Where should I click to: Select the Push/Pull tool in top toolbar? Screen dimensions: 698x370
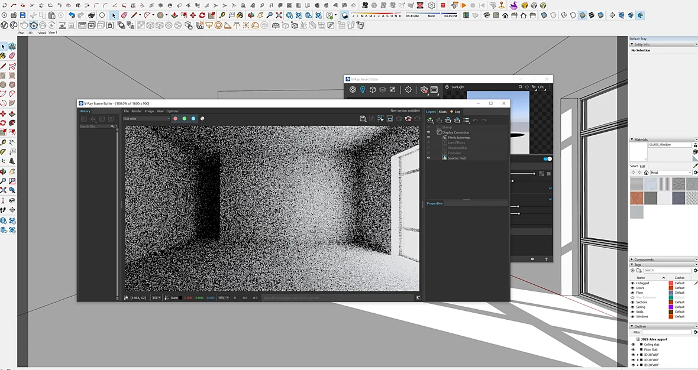[x=174, y=15]
